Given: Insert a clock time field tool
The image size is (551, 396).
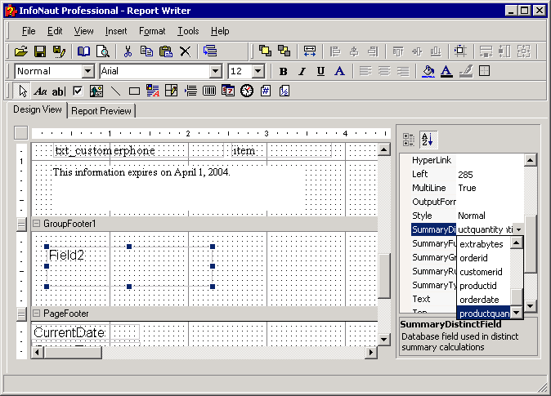Looking at the screenshot, I should pyautogui.click(x=247, y=91).
